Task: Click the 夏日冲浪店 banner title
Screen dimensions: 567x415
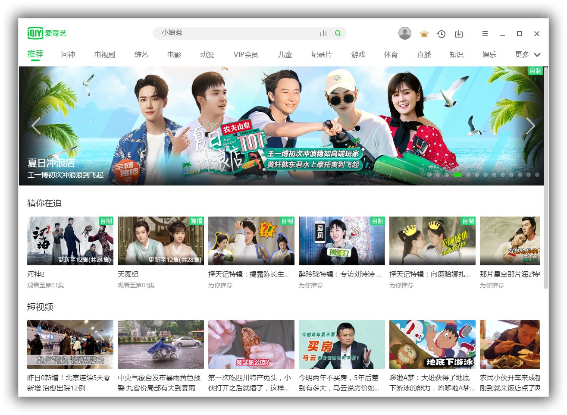Action: pyautogui.click(x=51, y=163)
